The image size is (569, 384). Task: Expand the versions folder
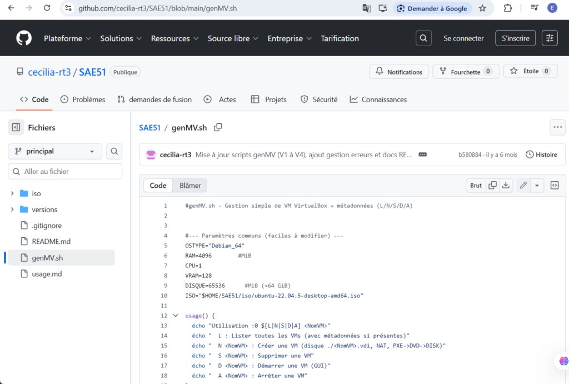(x=12, y=210)
